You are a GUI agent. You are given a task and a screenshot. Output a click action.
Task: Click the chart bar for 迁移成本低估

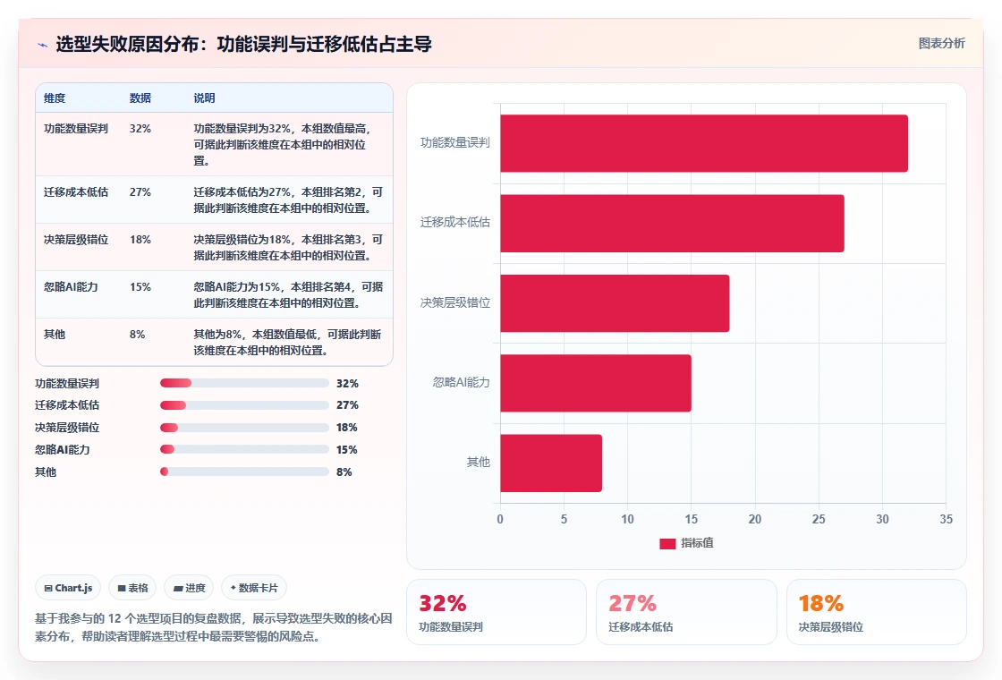point(672,223)
